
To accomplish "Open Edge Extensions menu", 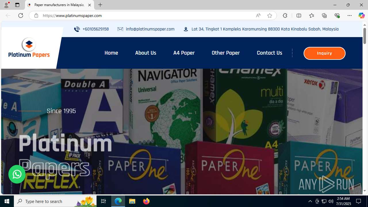I will tap(285, 16).
